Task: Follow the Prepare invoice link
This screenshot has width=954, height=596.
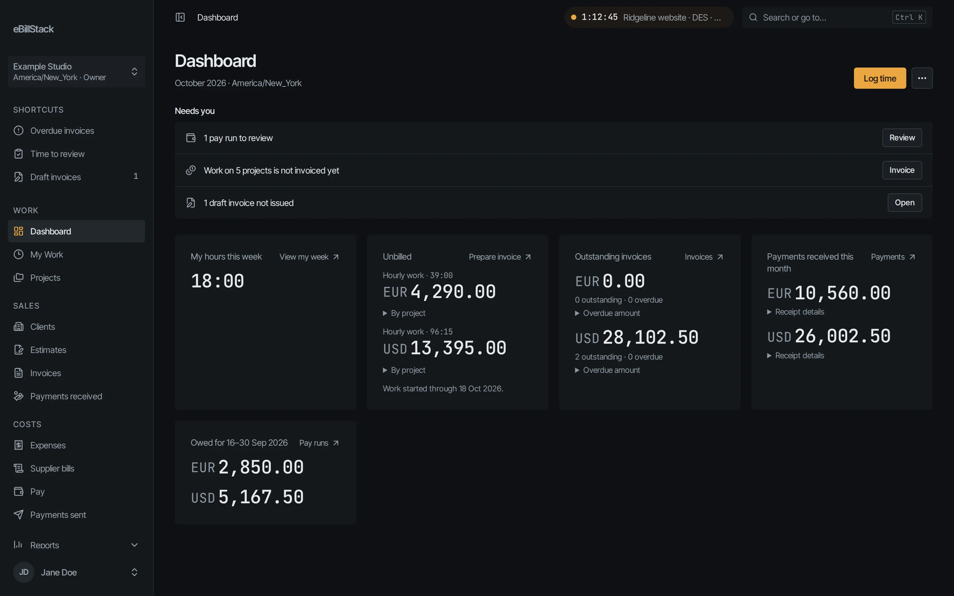Action: click(500, 257)
